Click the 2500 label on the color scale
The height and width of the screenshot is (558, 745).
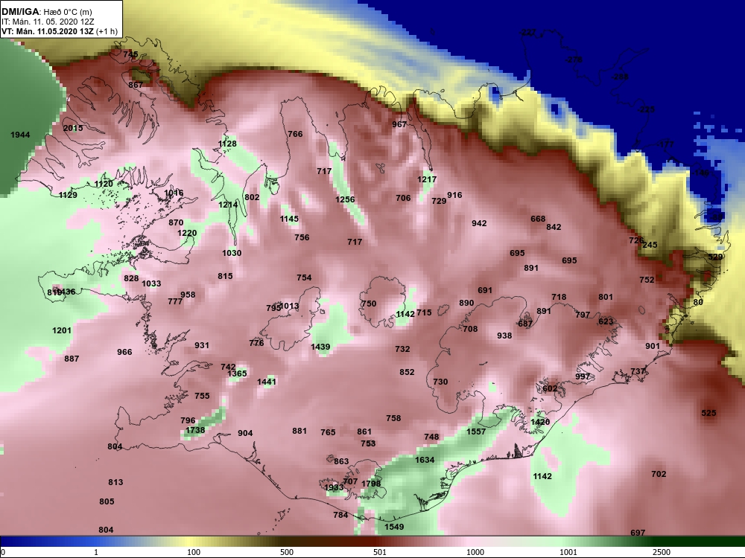(662, 552)
